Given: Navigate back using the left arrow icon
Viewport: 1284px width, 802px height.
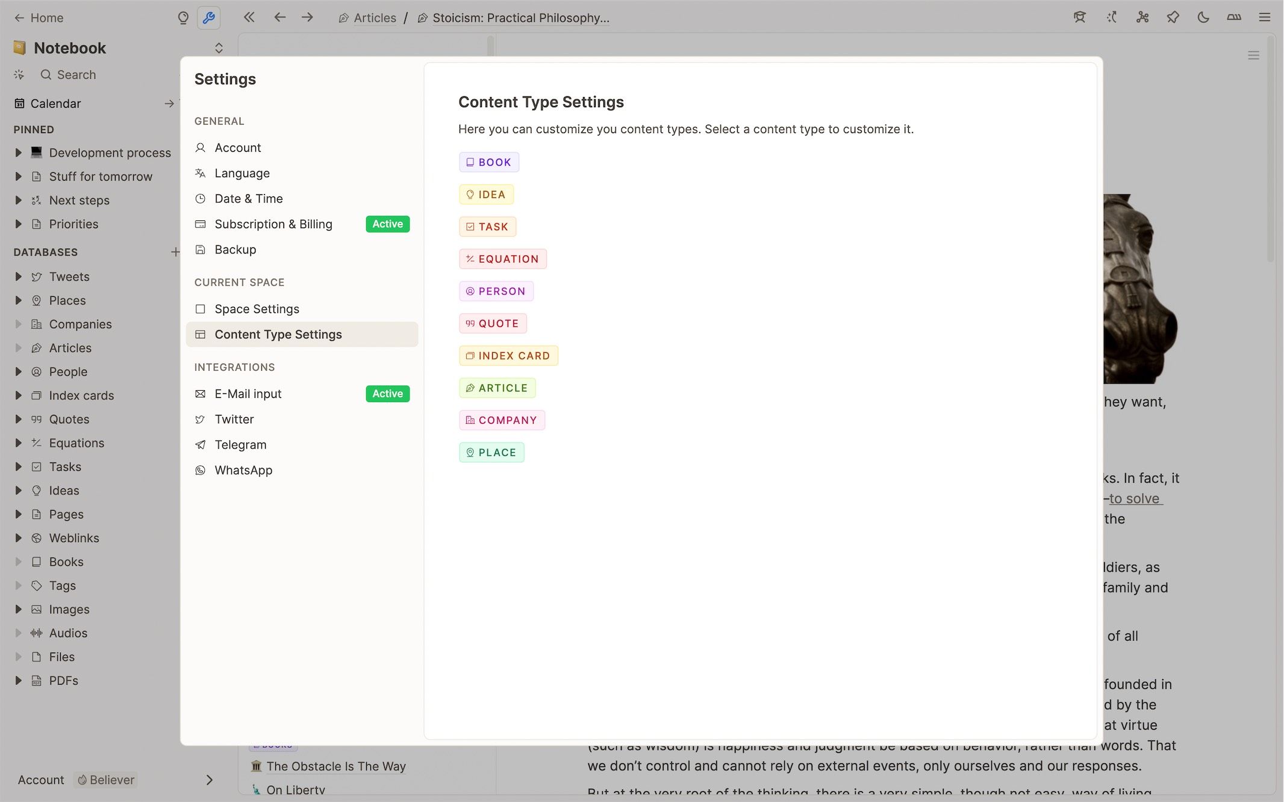Looking at the screenshot, I should point(279,17).
